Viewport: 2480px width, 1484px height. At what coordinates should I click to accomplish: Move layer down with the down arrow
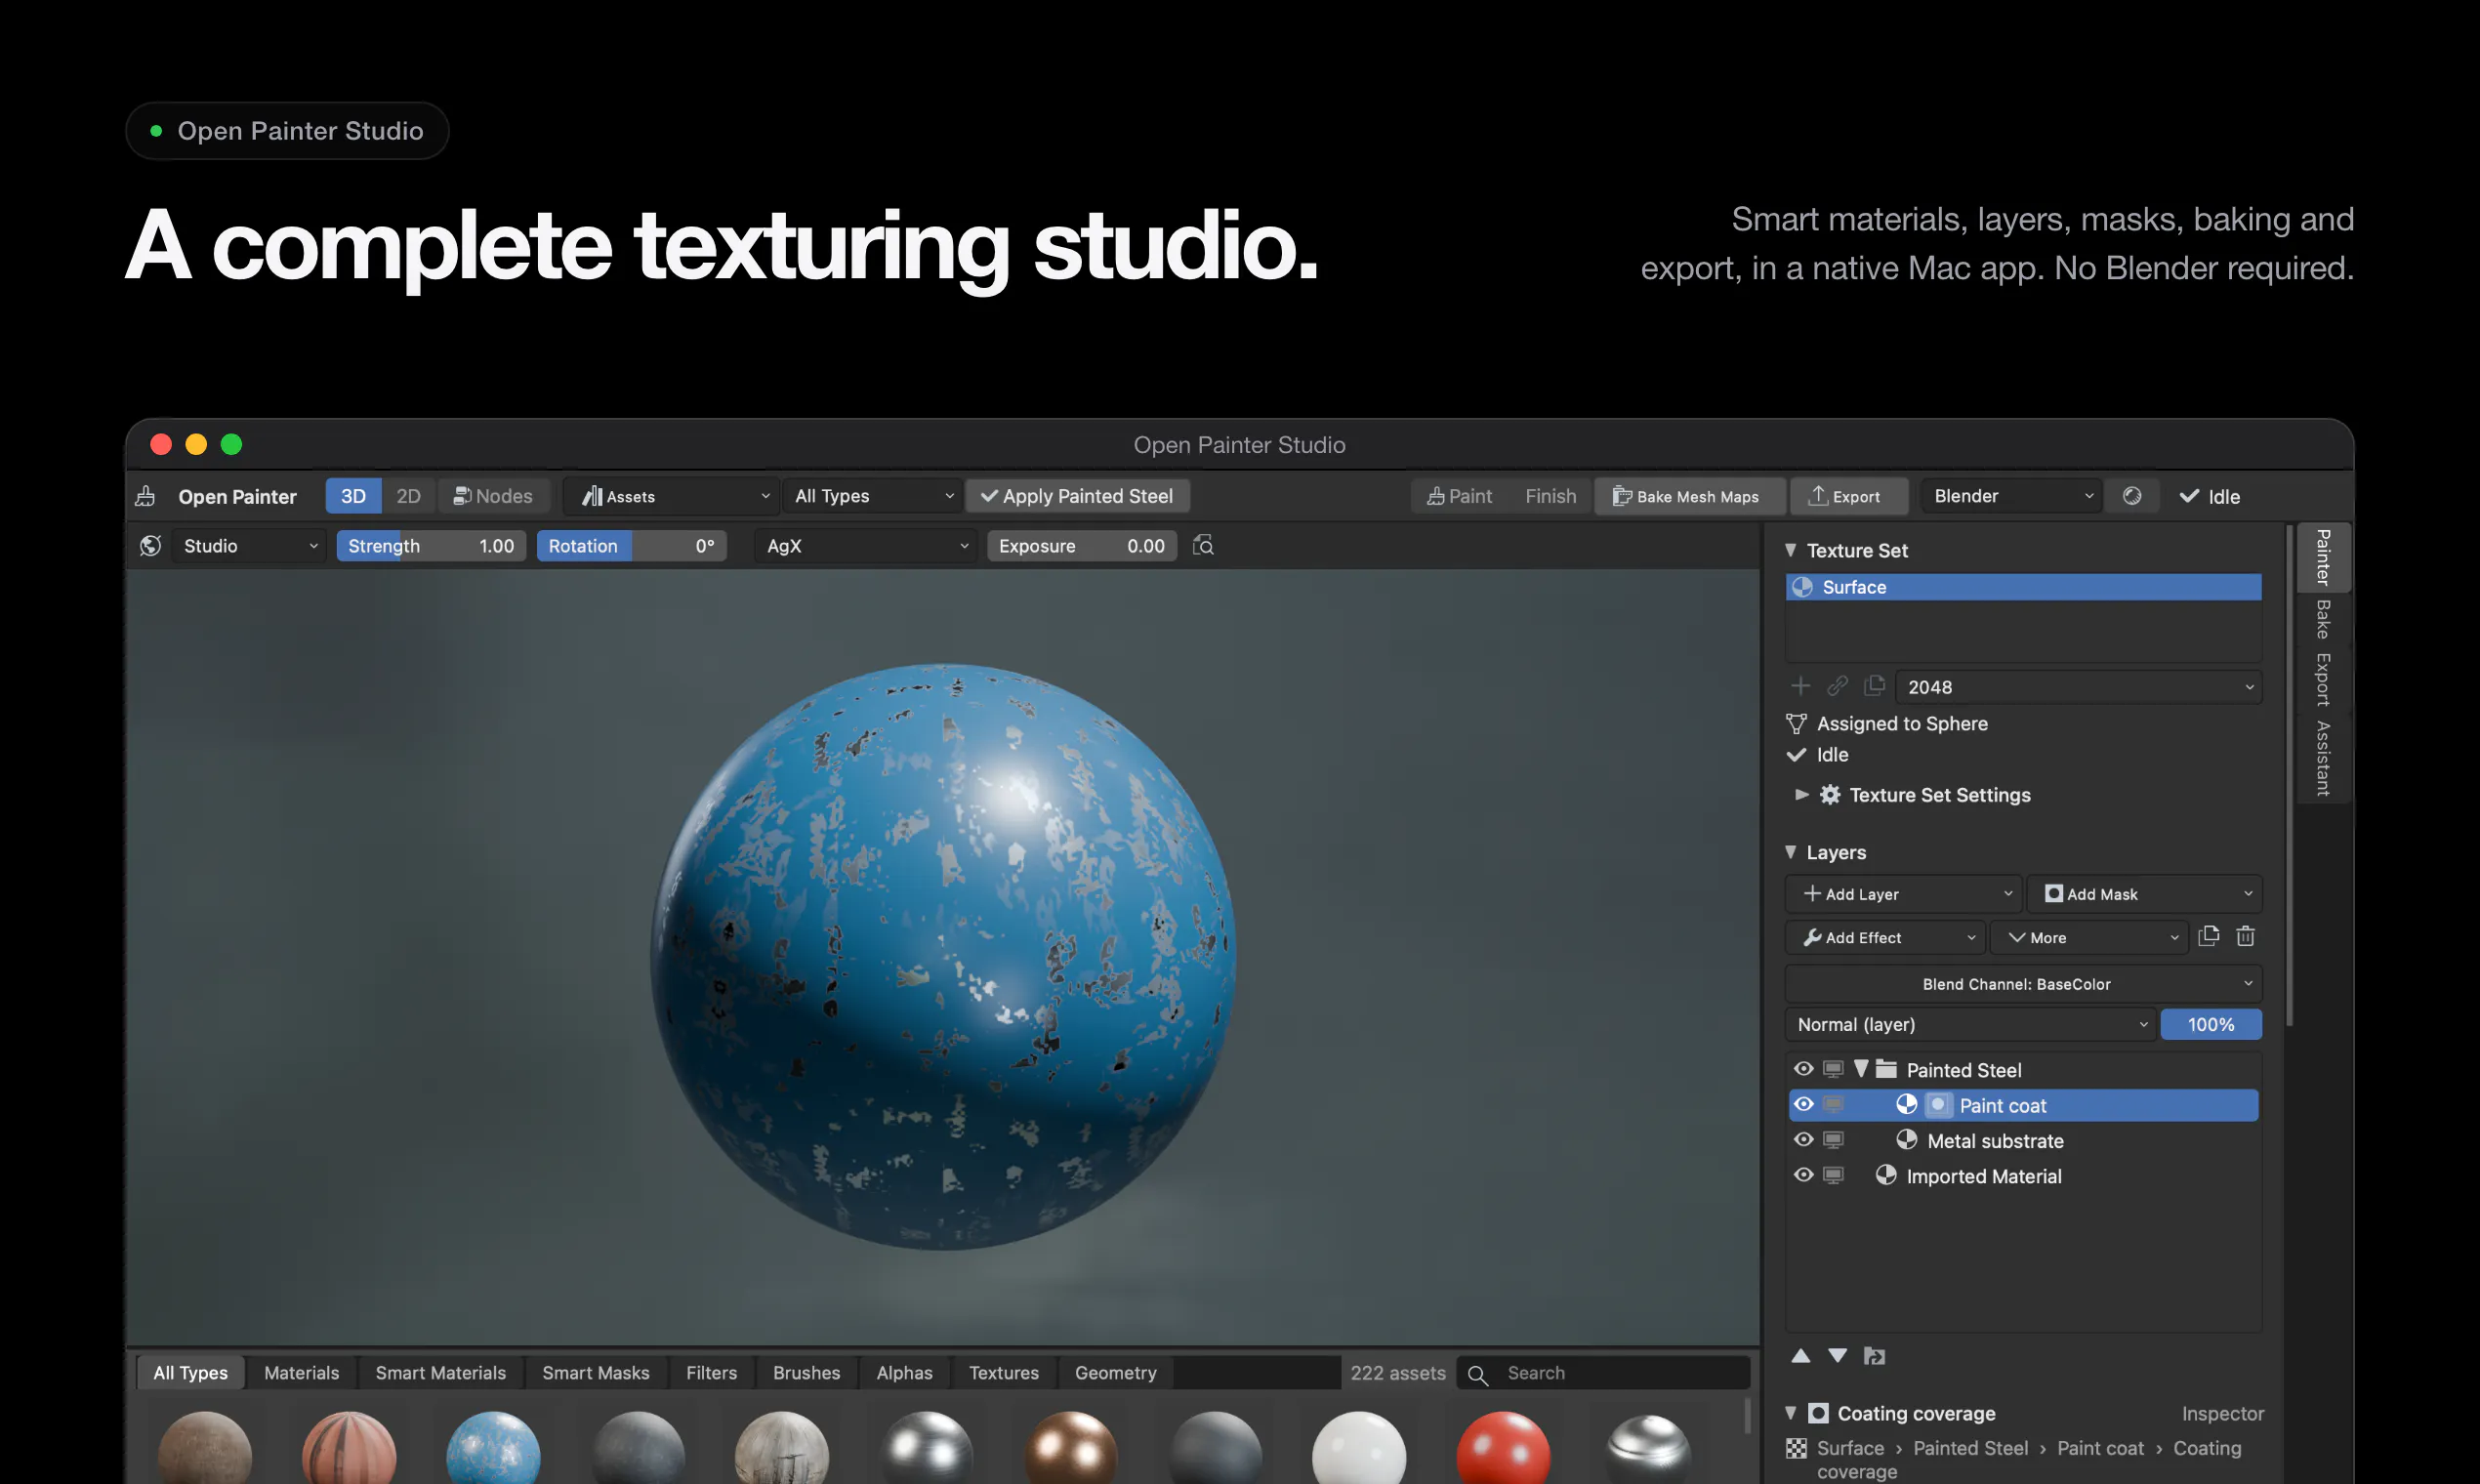pos(1837,1356)
